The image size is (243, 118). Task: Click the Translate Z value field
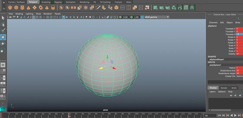pos(239,34)
